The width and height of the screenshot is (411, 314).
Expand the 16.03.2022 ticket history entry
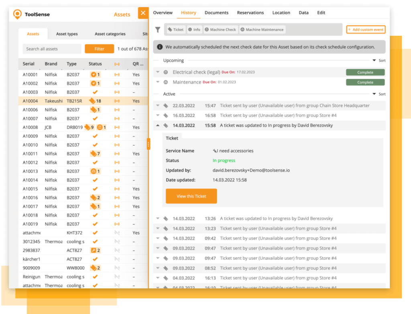click(157, 115)
